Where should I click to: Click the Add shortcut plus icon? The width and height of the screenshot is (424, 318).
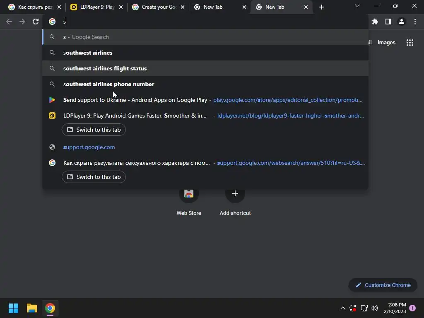click(235, 194)
